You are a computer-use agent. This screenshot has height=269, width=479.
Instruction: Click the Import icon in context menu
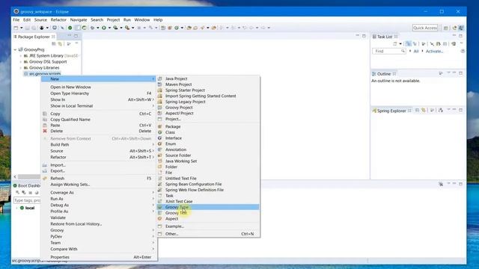45,165
